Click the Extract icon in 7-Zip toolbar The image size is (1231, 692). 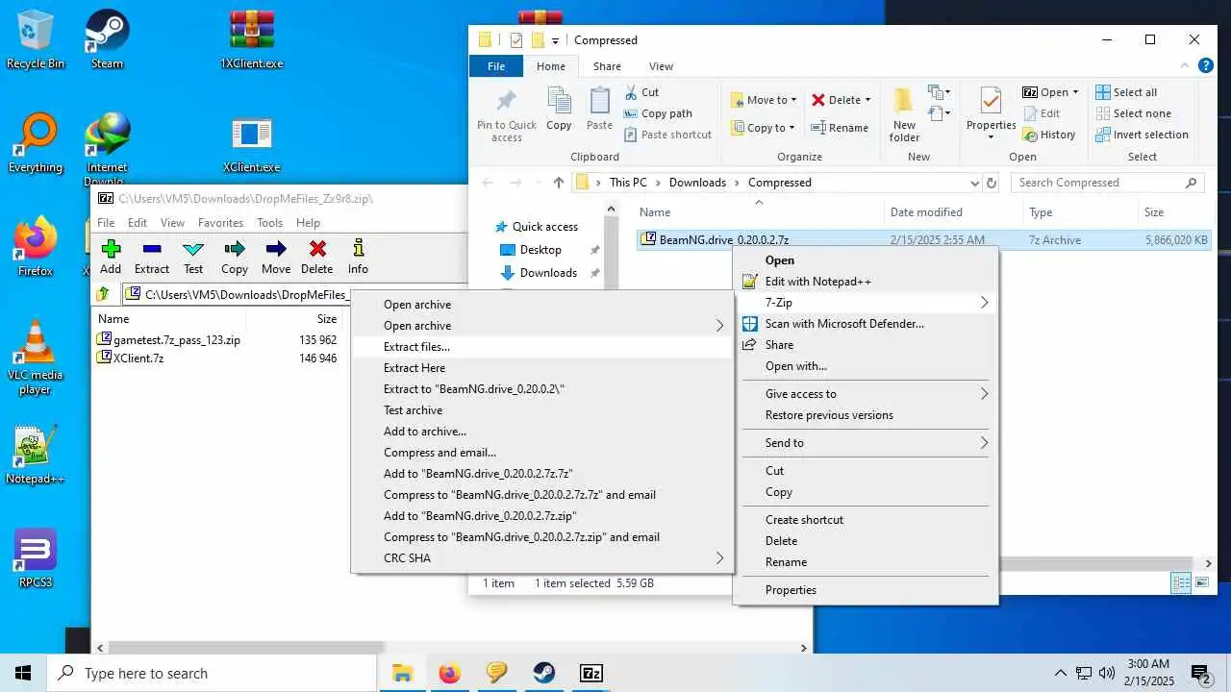click(x=151, y=250)
